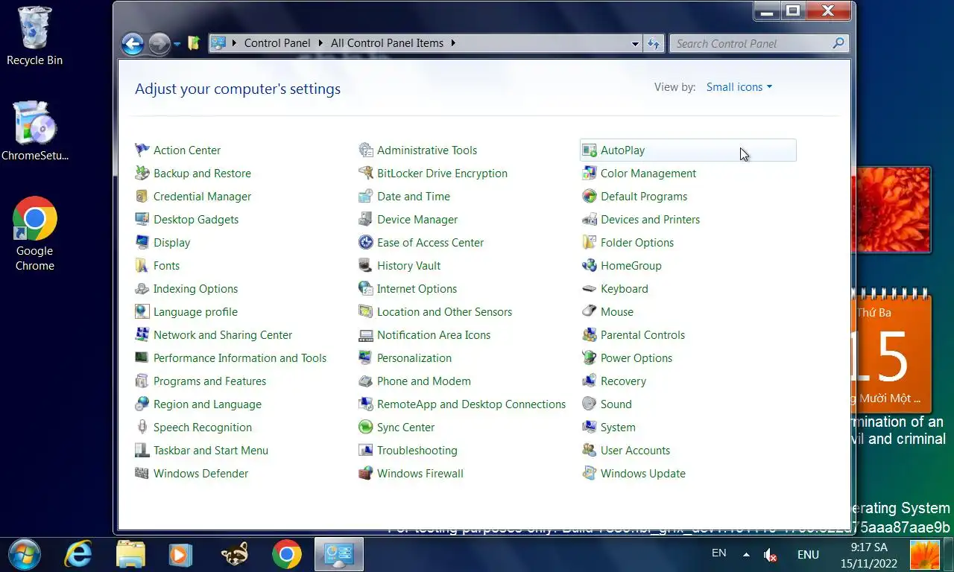
Task: Click the Fonts folder icon
Action: tap(142, 266)
